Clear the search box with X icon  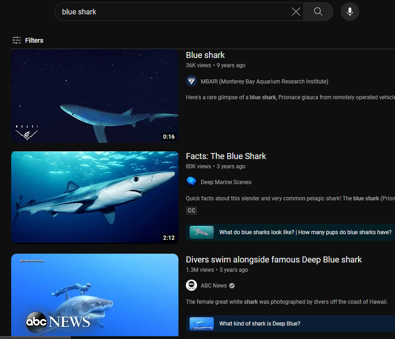296,12
